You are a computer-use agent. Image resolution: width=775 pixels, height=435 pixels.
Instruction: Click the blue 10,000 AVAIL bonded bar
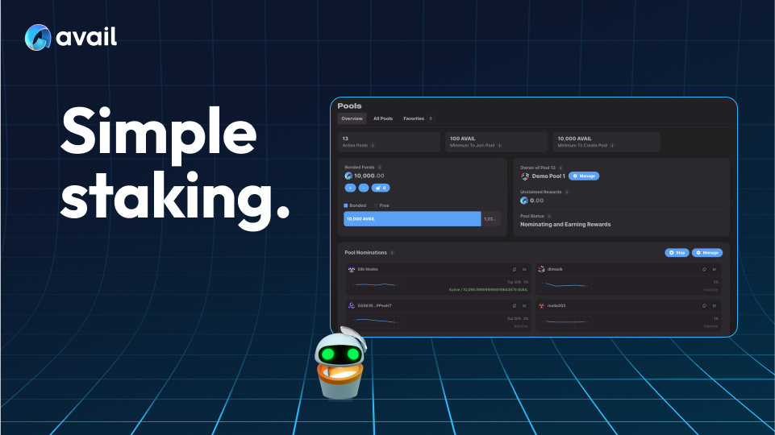click(412, 218)
